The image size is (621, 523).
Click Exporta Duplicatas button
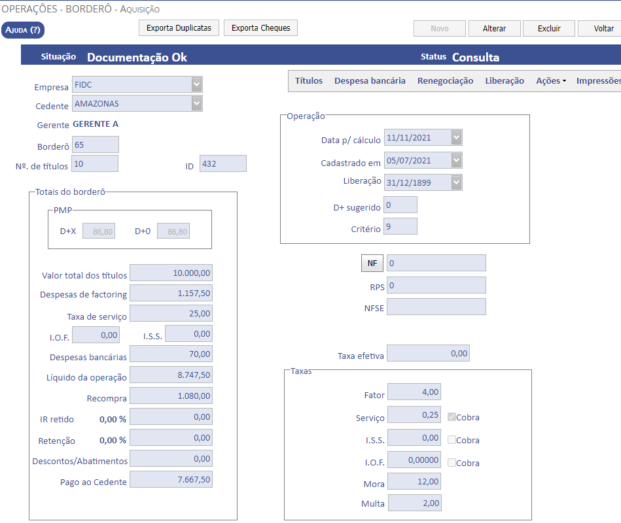pyautogui.click(x=179, y=28)
